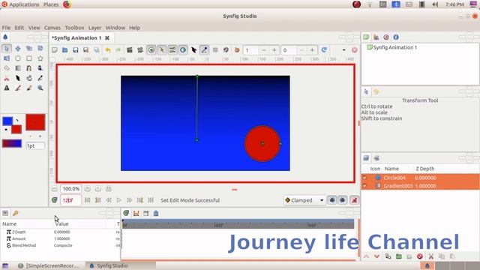Open the Clamped interpolation dropdown
The height and width of the screenshot is (270, 480).
tap(304, 200)
